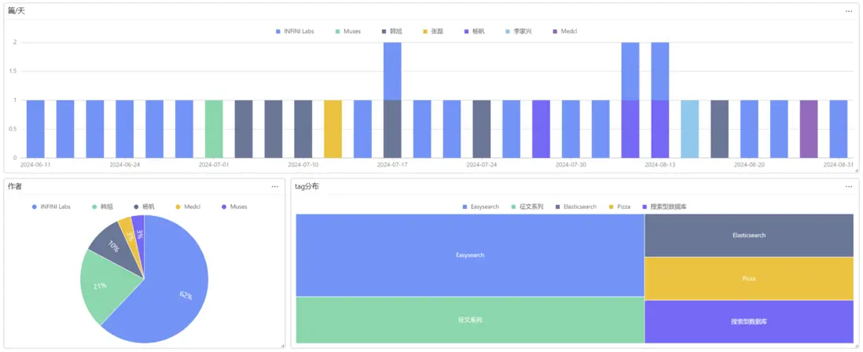Toggle 搜索型数据库 in the tag legend

click(x=664, y=207)
